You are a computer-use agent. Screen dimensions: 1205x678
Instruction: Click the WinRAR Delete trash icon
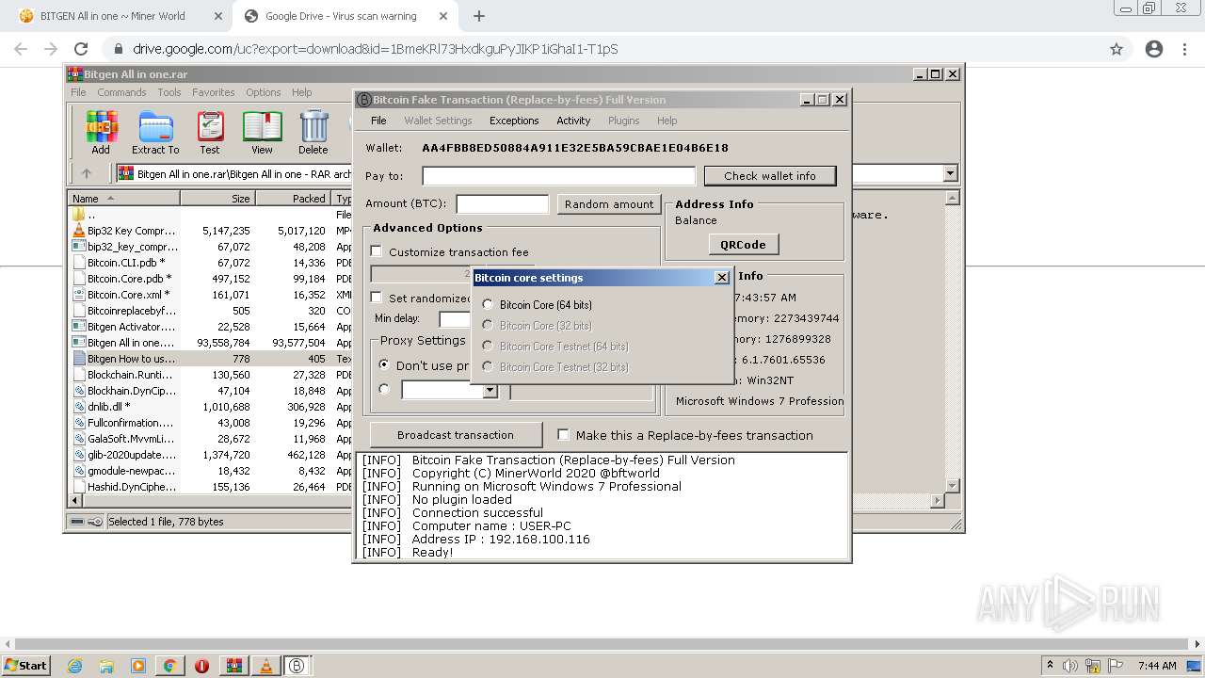313,132
